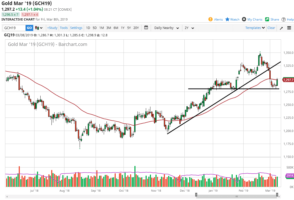Click the Watch star icon
The width and height of the screenshot is (294, 200).
pyautogui.click(x=228, y=19)
